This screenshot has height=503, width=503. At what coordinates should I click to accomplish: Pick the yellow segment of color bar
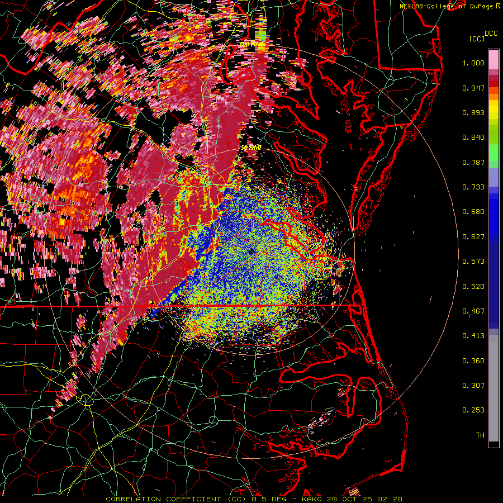click(493, 110)
